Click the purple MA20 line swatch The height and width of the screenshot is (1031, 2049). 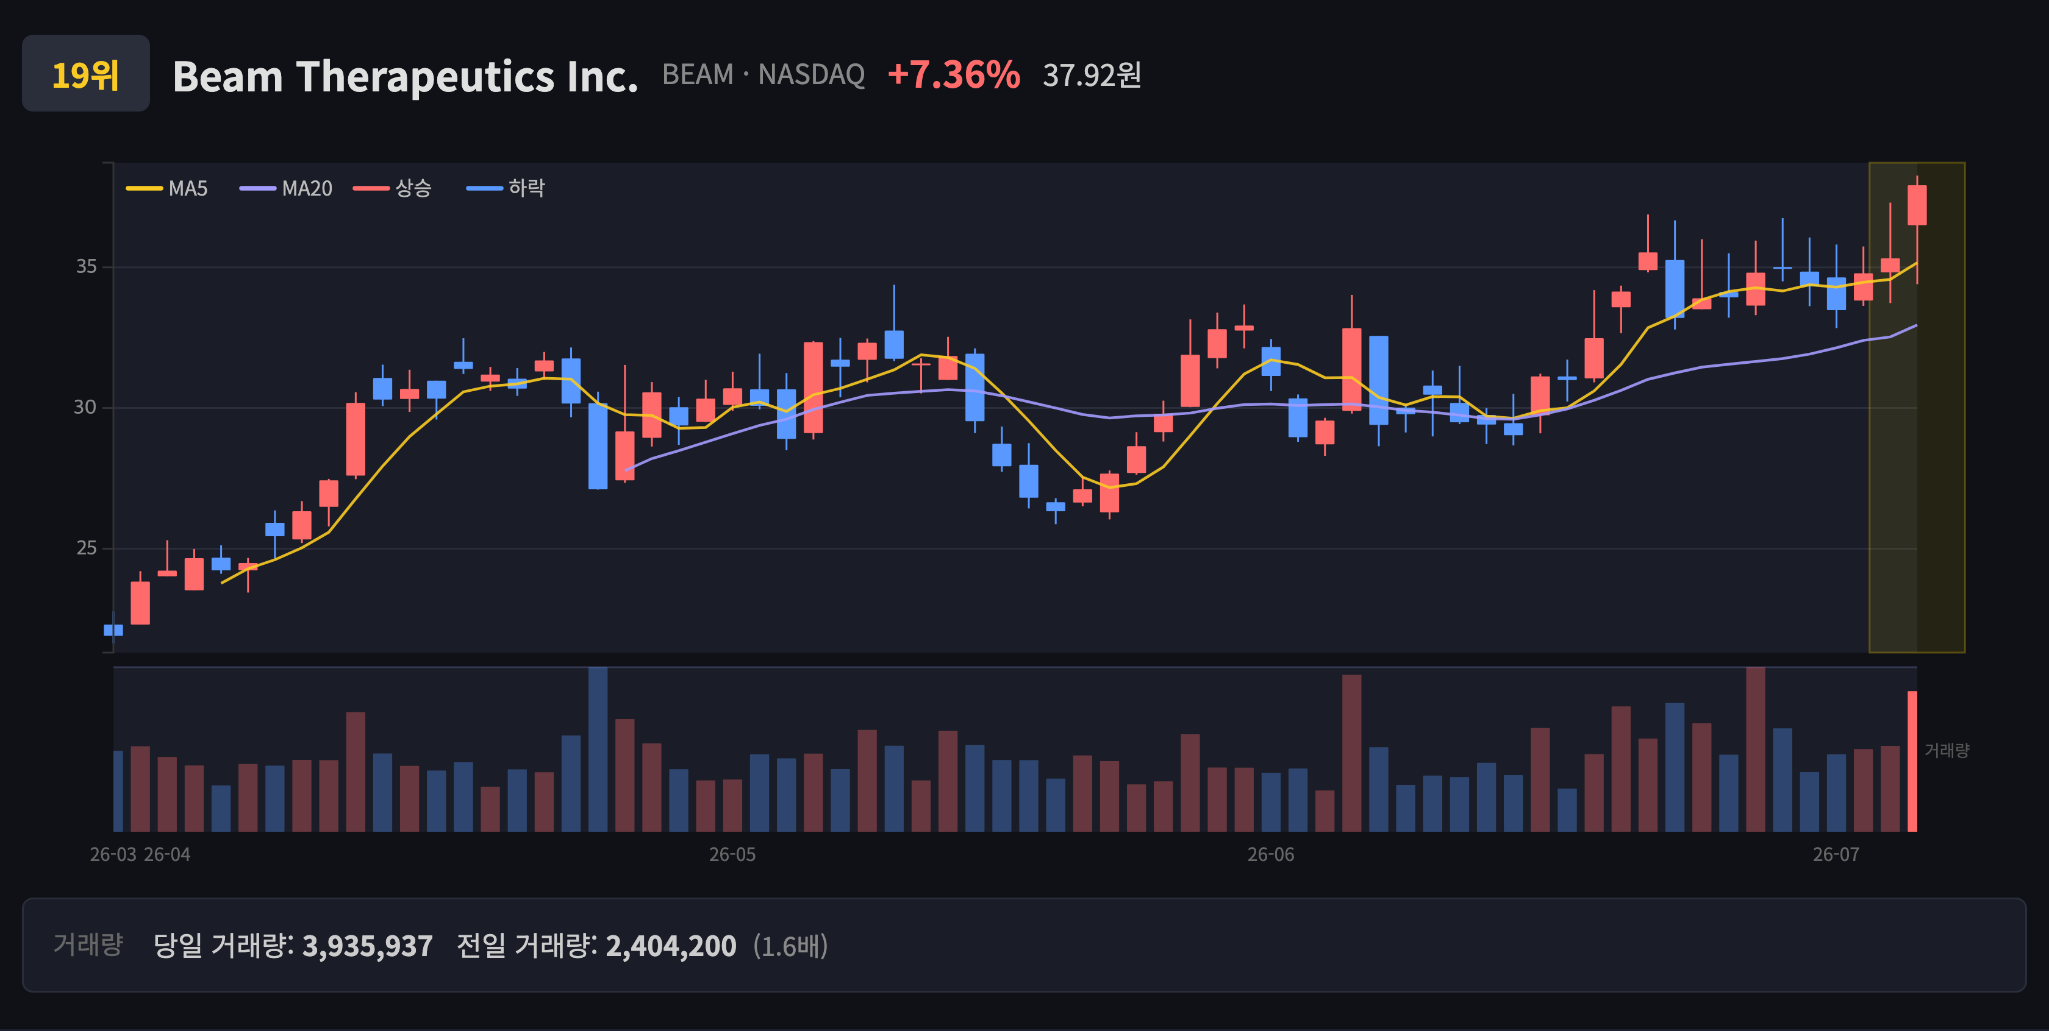(258, 188)
